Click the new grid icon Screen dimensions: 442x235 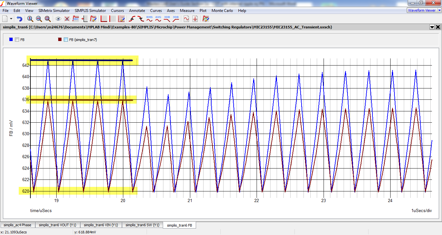tap(113, 19)
